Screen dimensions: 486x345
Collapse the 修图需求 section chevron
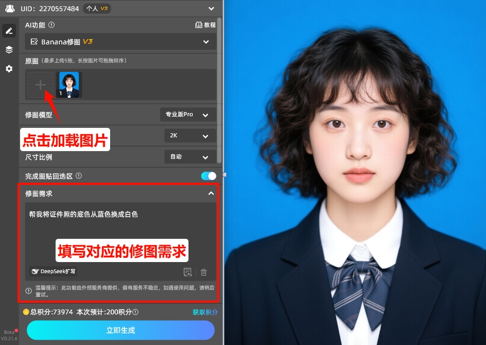coord(211,193)
